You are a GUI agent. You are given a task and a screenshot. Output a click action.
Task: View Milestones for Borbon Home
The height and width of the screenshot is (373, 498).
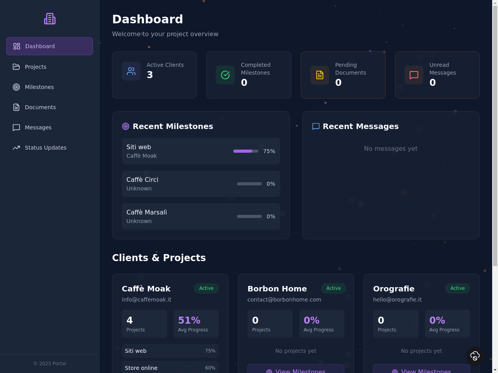(296, 369)
